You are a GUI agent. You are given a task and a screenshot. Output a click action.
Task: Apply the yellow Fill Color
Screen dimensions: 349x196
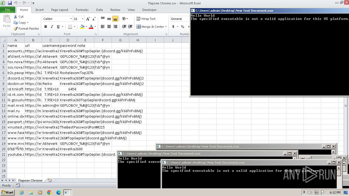tap(82, 27)
